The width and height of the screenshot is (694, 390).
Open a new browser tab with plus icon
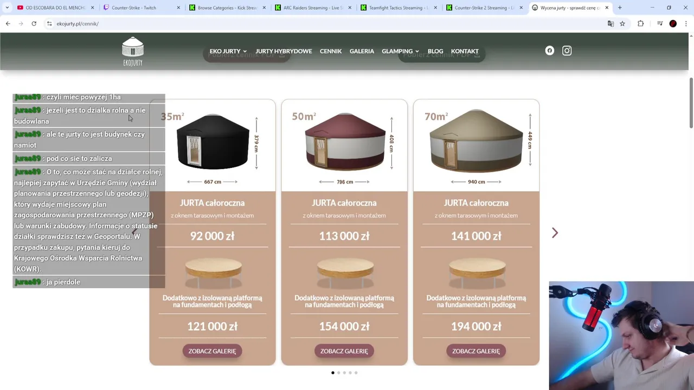coord(620,8)
